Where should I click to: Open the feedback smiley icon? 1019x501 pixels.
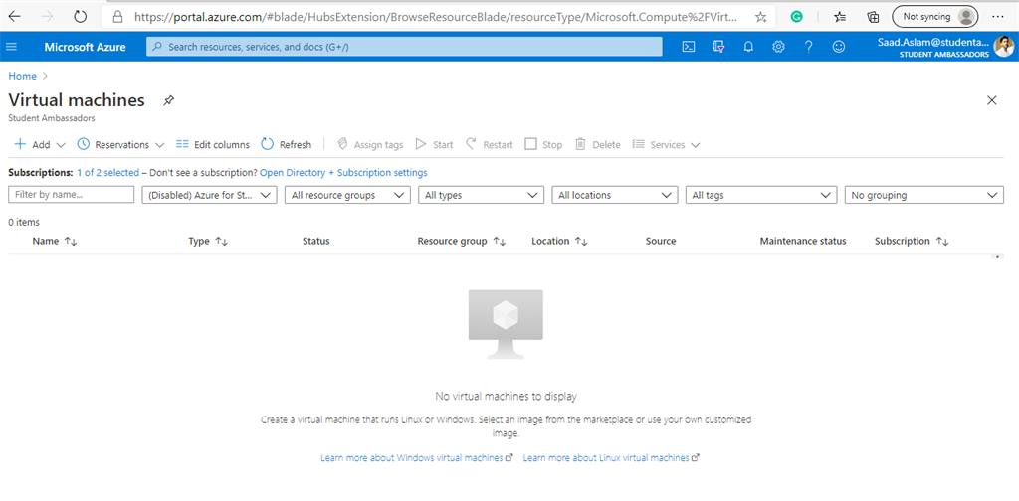click(x=839, y=47)
